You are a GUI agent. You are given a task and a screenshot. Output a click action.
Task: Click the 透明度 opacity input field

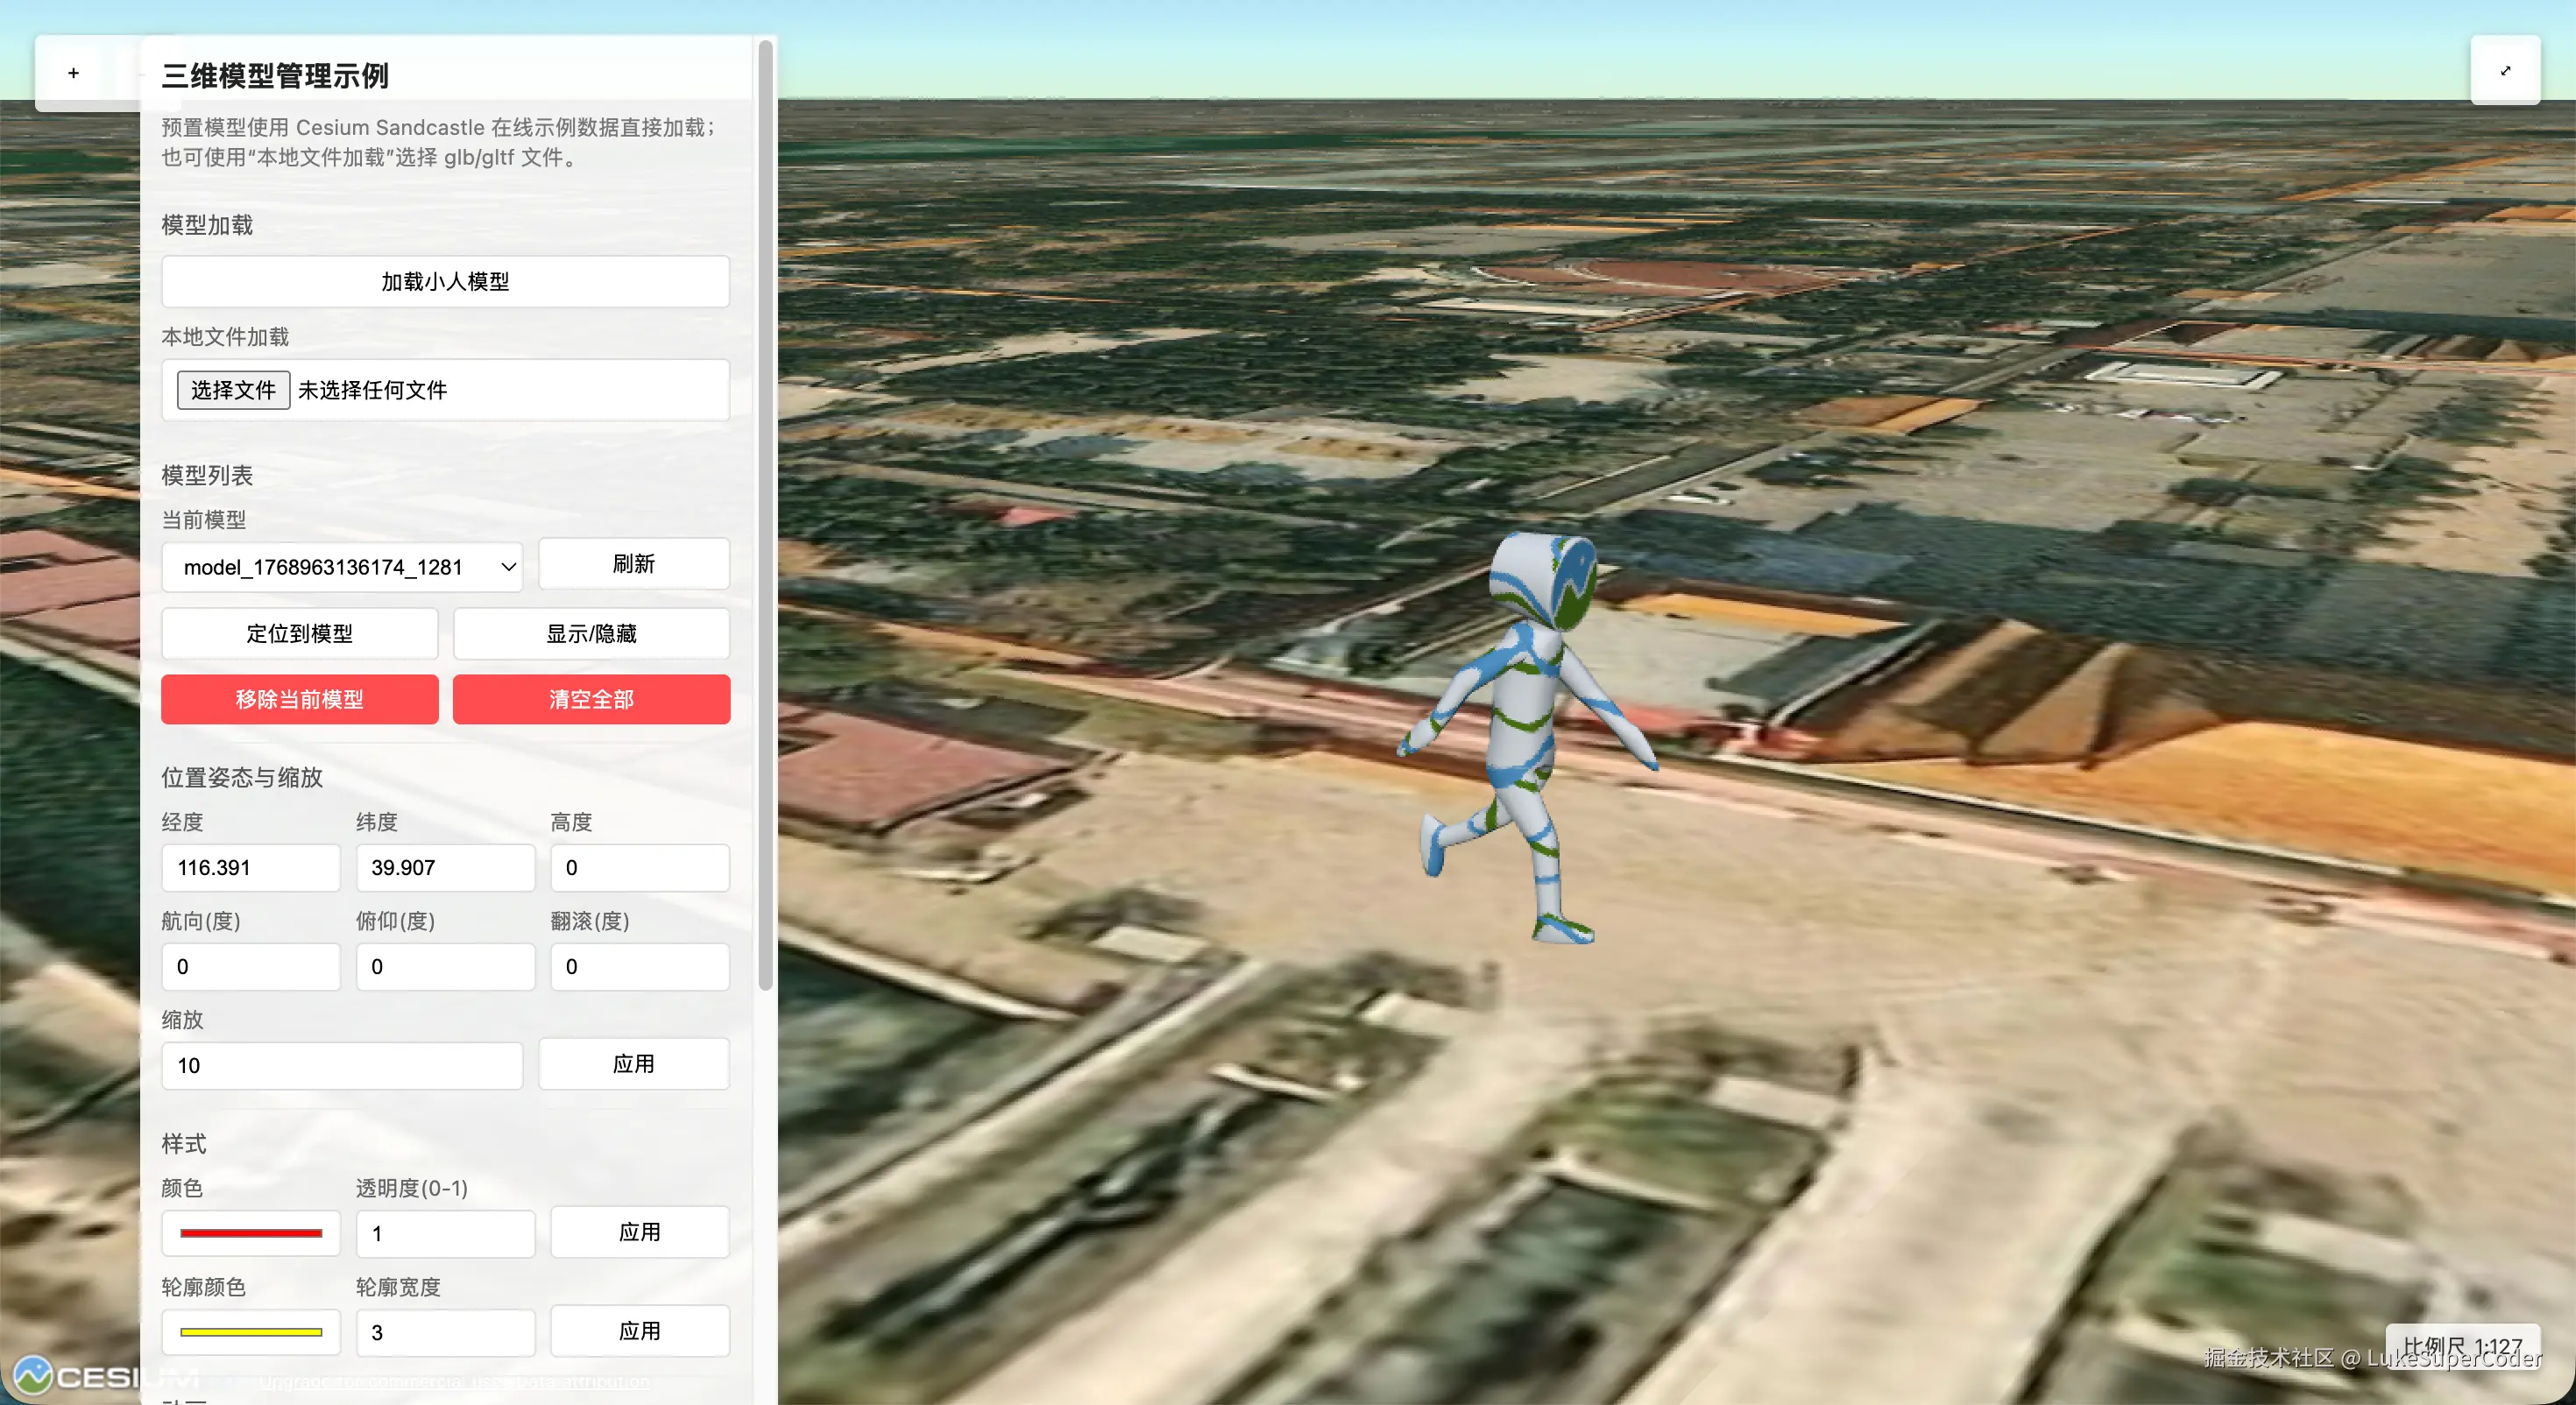coord(445,1233)
